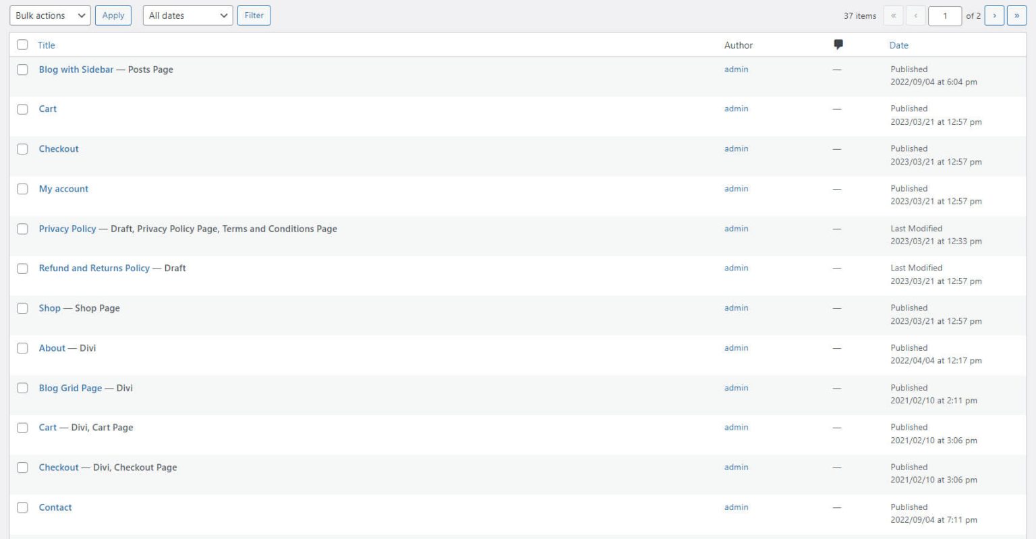The width and height of the screenshot is (1036, 539).
Task: Click the Filter button
Action: (x=254, y=15)
